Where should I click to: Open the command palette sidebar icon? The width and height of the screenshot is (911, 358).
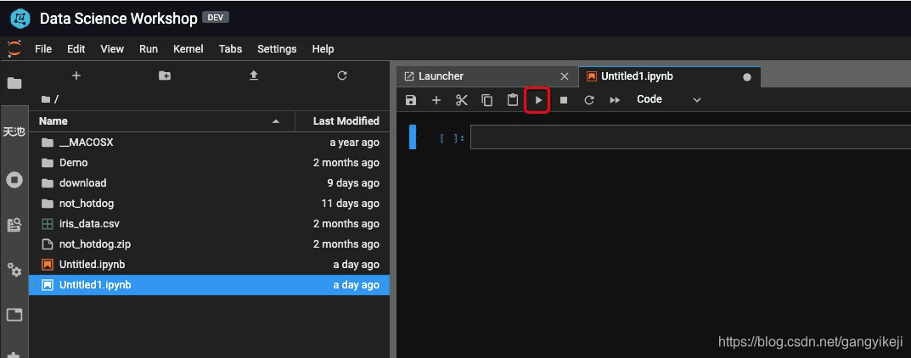tap(14, 225)
